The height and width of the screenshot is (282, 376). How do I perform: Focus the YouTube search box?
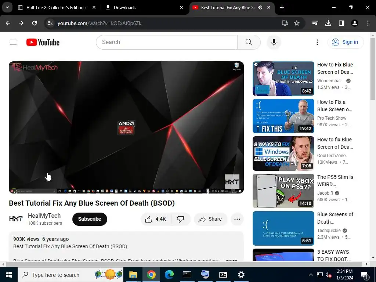tap(167, 42)
